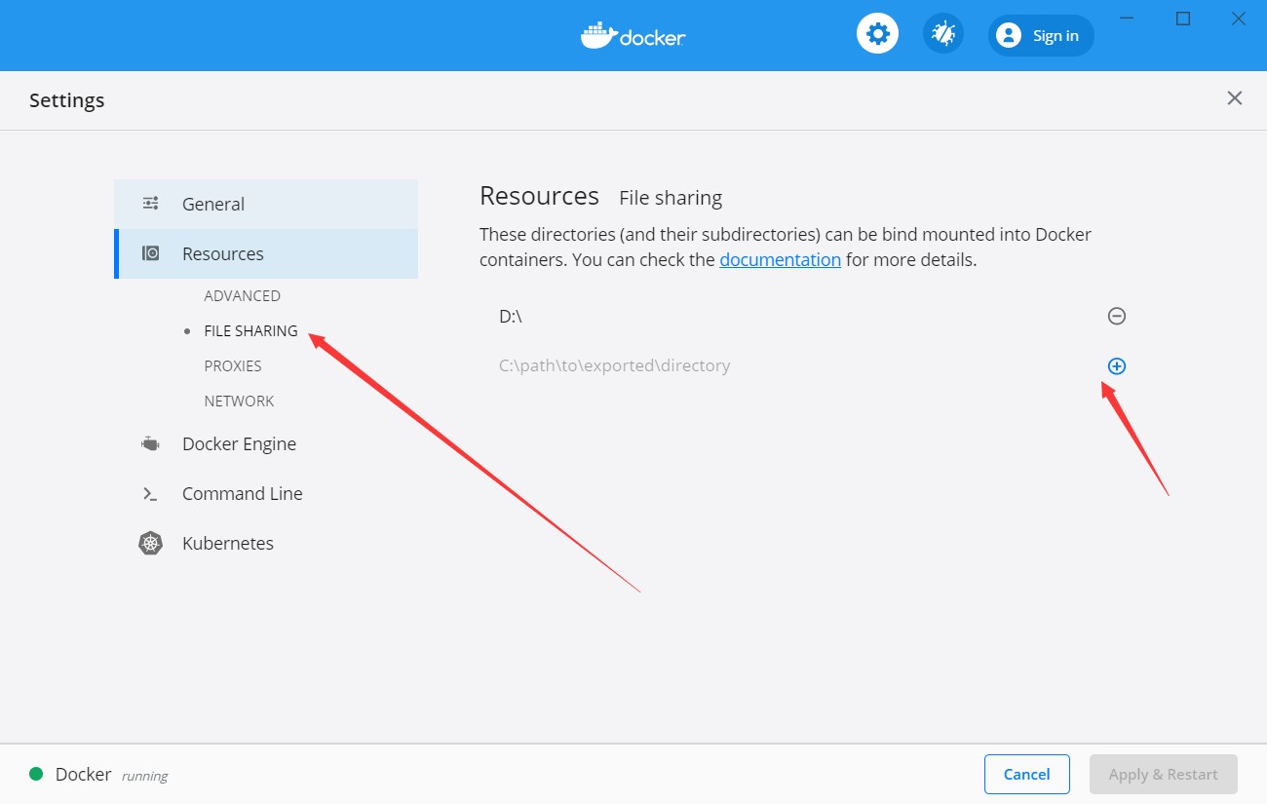1267x804 pixels.
Task: Add a directory with the plus icon
Action: (x=1117, y=365)
